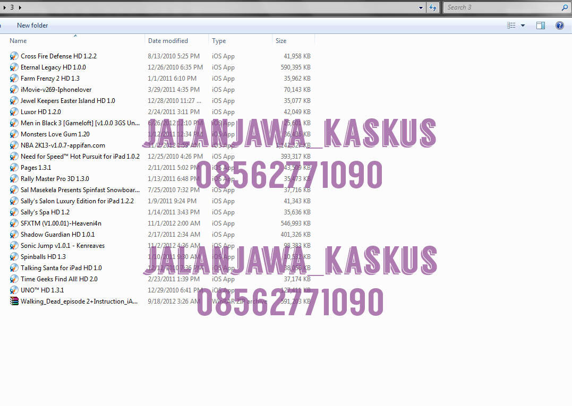
Task: Click the SFXTM Heaveni4n file icon
Action: (14, 223)
